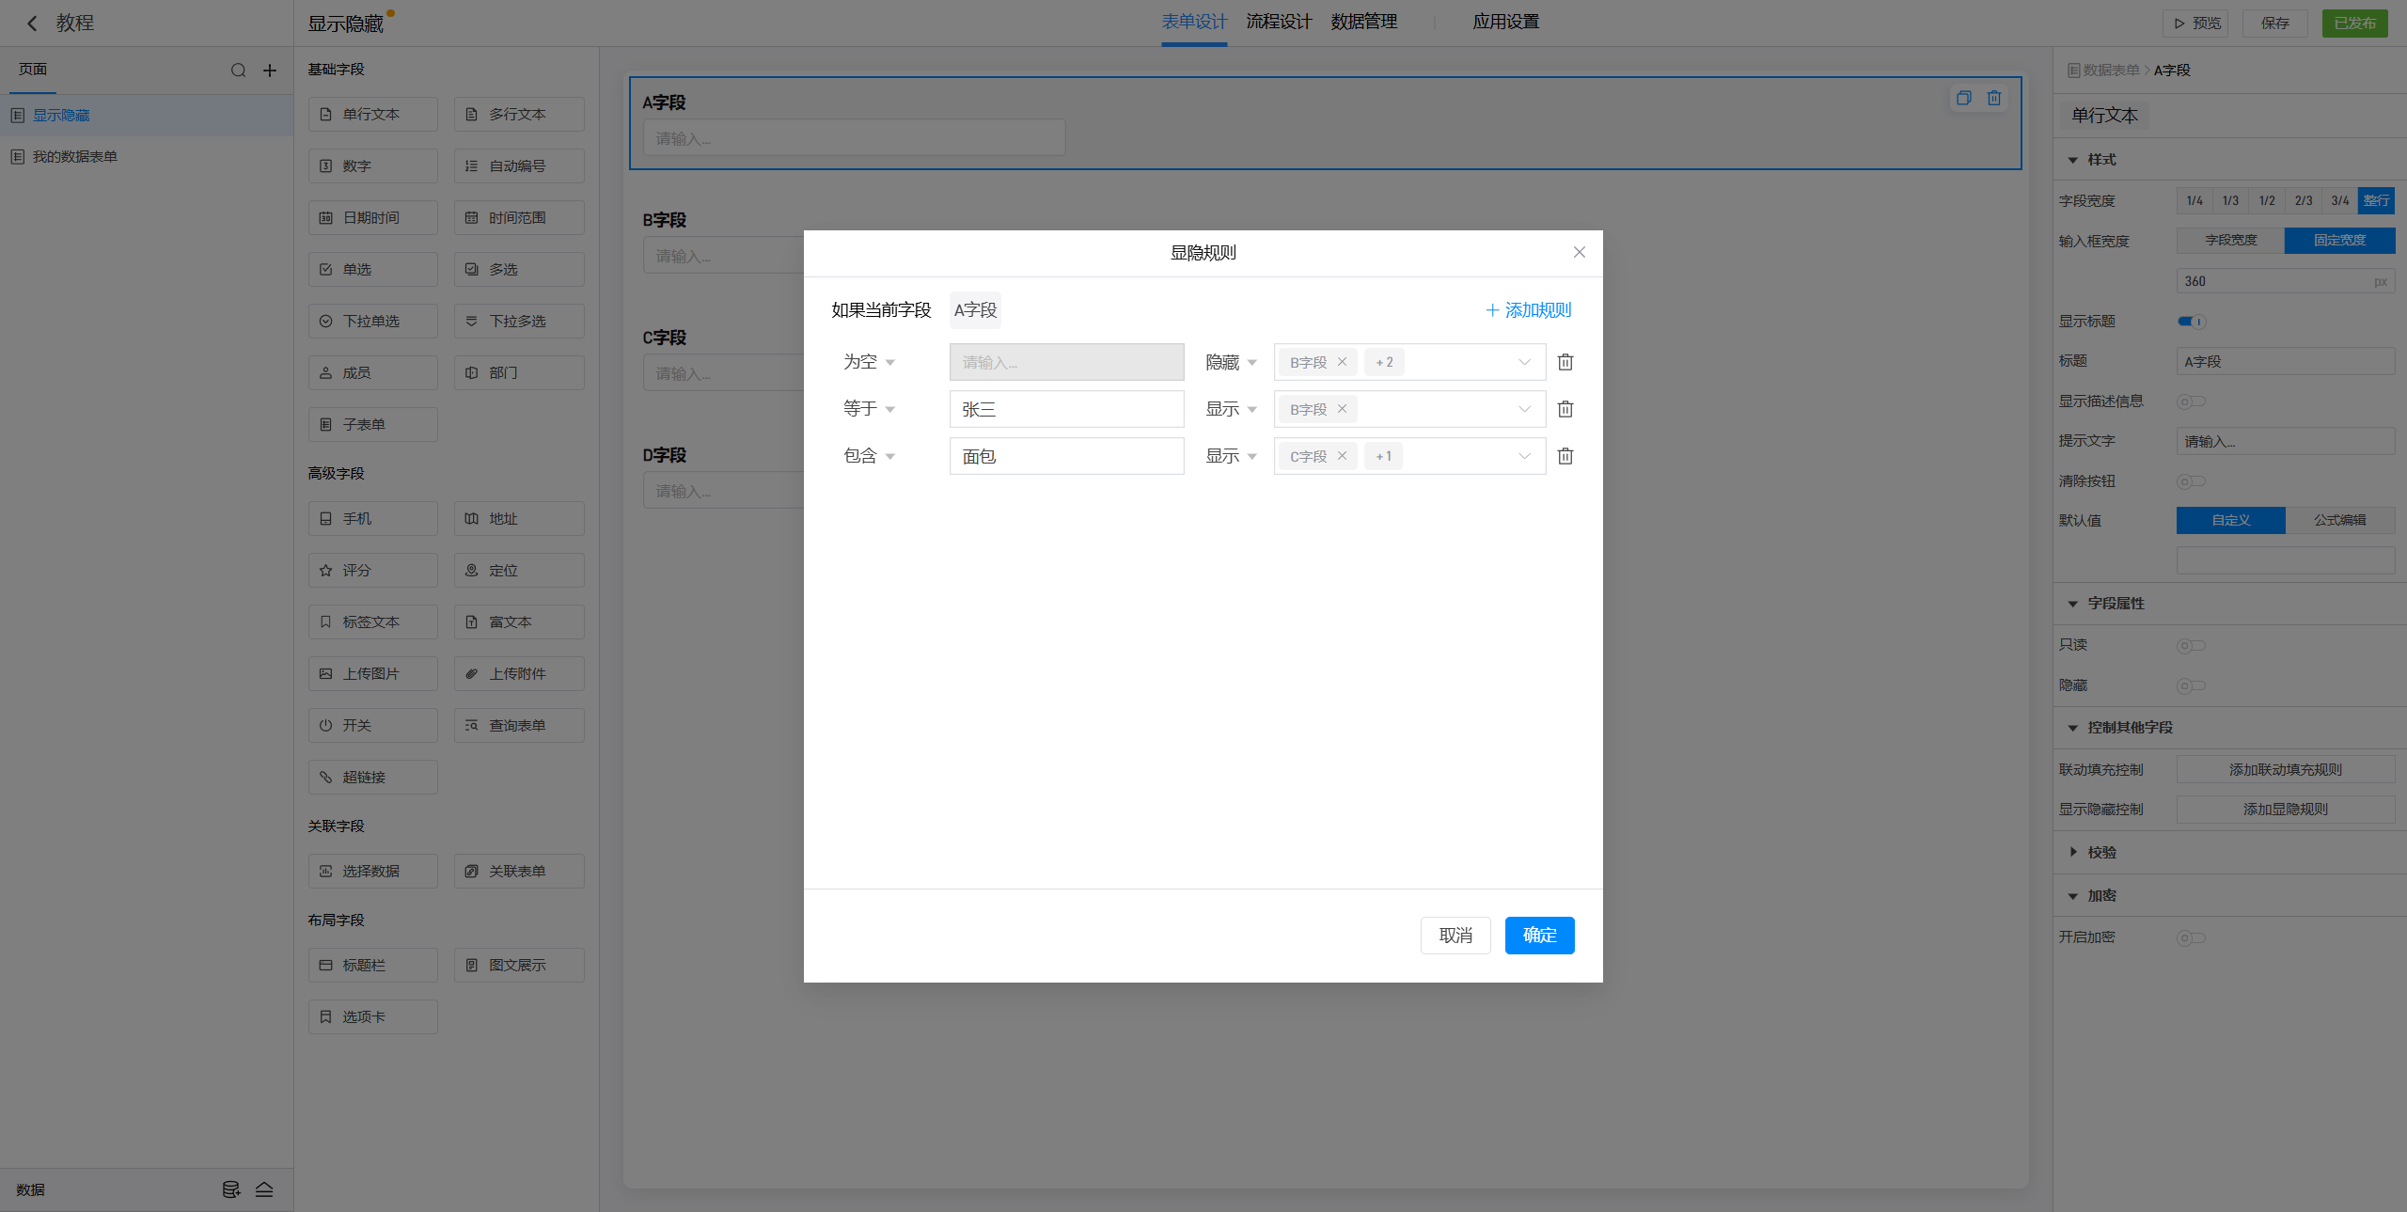
Task: Switch to 流程设计 tab
Action: tap(1279, 22)
